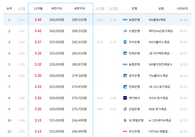Click the 3.30 rate for 광주은행
Image resolution: width=195 pixels, height=137 pixels.
click(38, 75)
